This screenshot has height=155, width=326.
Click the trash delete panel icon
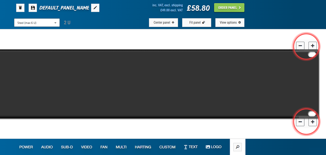(20, 8)
